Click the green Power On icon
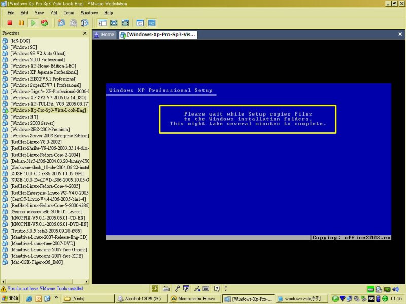 33,23
